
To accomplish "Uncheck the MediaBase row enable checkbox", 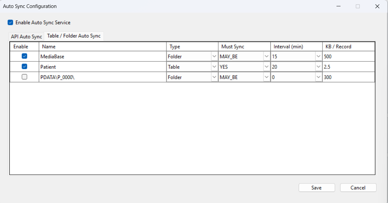I will 24,56.
